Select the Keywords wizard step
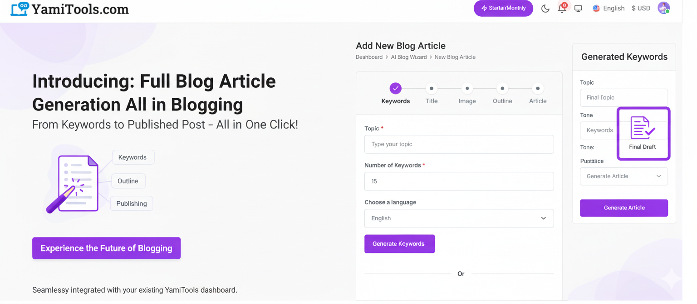The image size is (697, 304). (x=396, y=89)
